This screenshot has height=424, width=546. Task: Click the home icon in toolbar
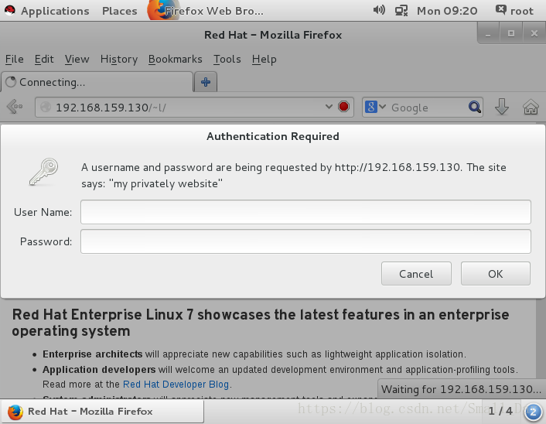[x=531, y=107]
